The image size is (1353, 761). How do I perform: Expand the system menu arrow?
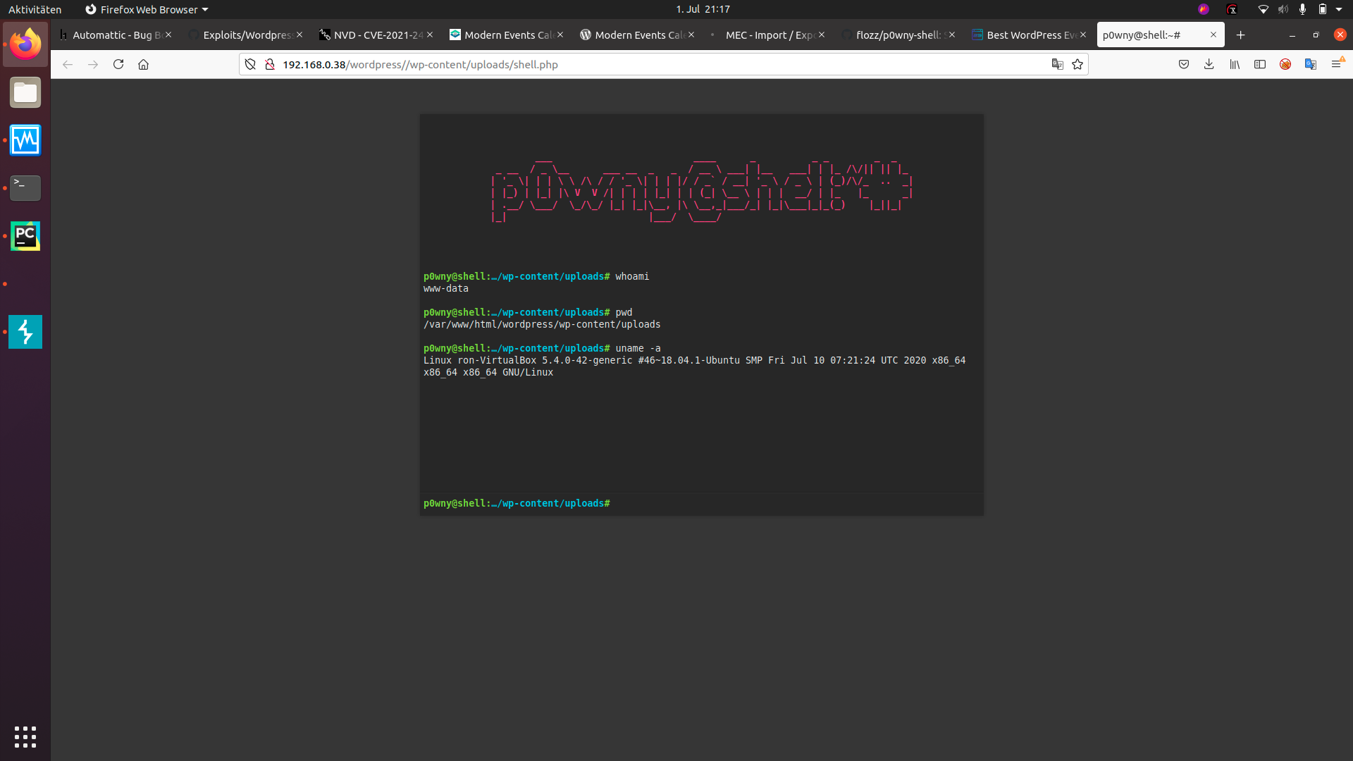1339,9
